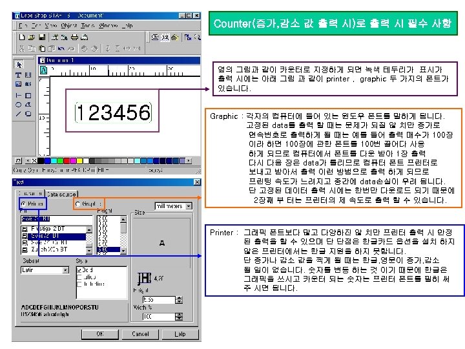Viewport: 465px width, 349px height.
Task: Undo the last action
Action: pos(61,48)
